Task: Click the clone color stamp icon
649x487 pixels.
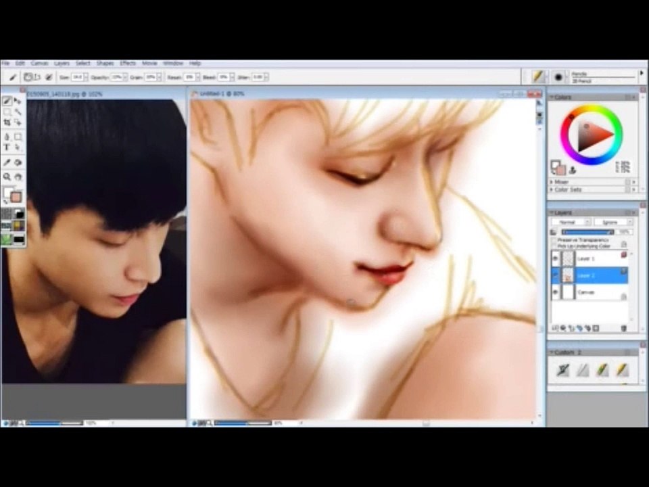Action: 573,170
